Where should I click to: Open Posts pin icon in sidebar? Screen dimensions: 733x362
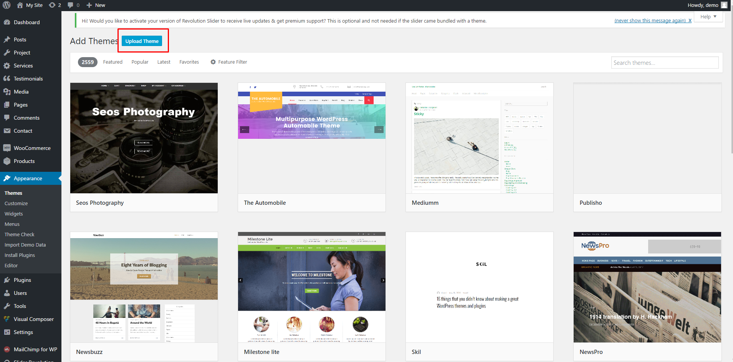click(7, 39)
